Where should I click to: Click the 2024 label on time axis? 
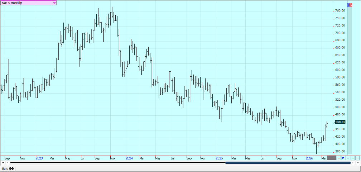tap(129, 158)
